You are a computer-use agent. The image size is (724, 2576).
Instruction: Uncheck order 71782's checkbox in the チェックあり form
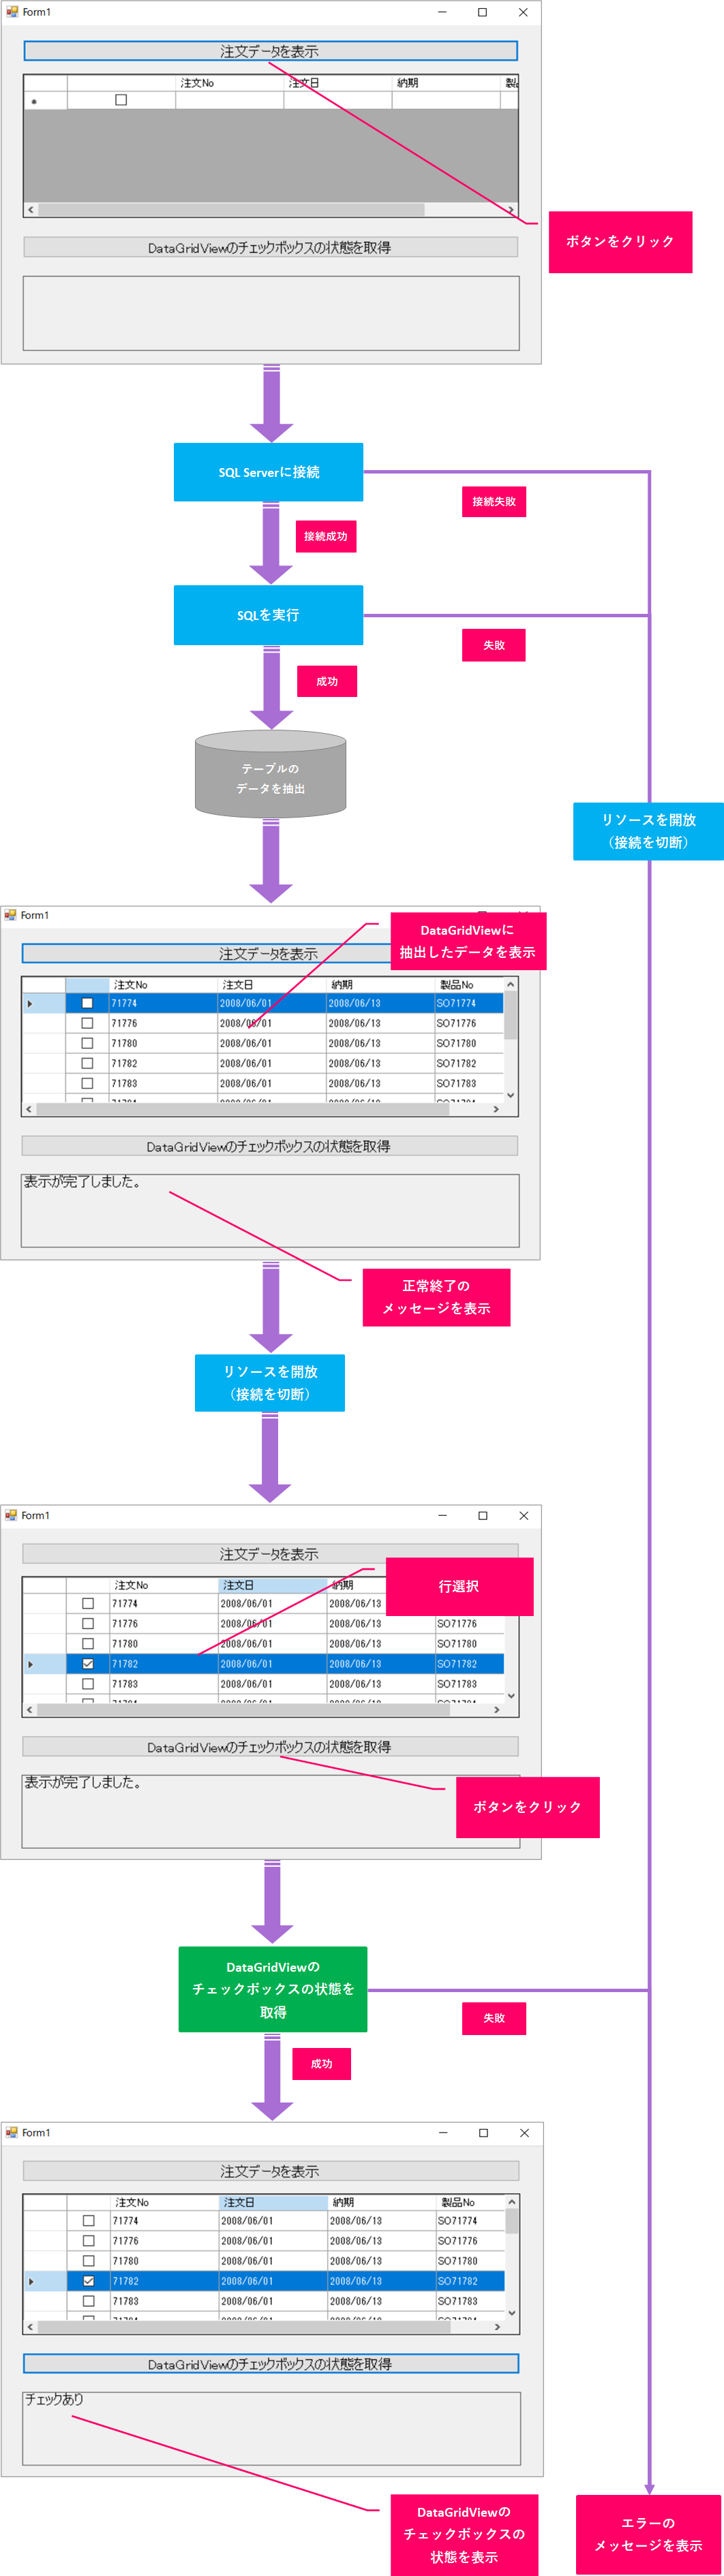pos(88,2281)
